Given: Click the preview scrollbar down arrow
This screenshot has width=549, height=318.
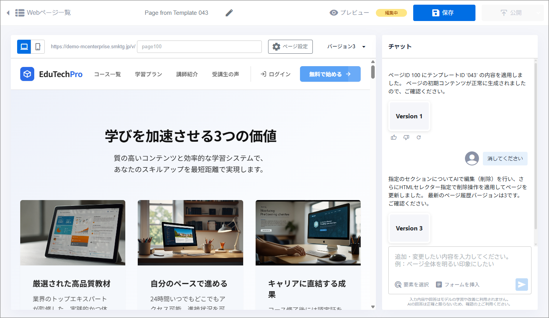Looking at the screenshot, I should point(373,307).
